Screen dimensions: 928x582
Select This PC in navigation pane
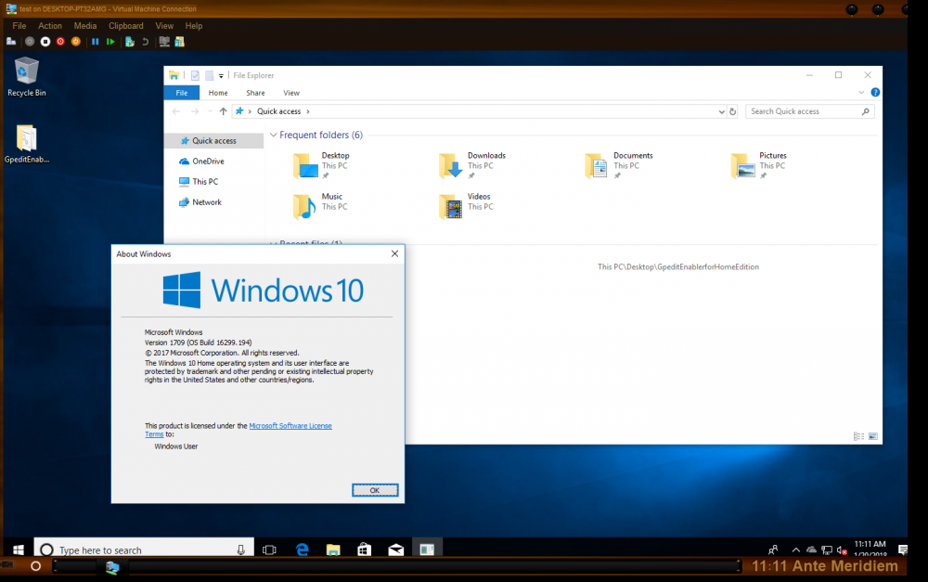pos(205,182)
